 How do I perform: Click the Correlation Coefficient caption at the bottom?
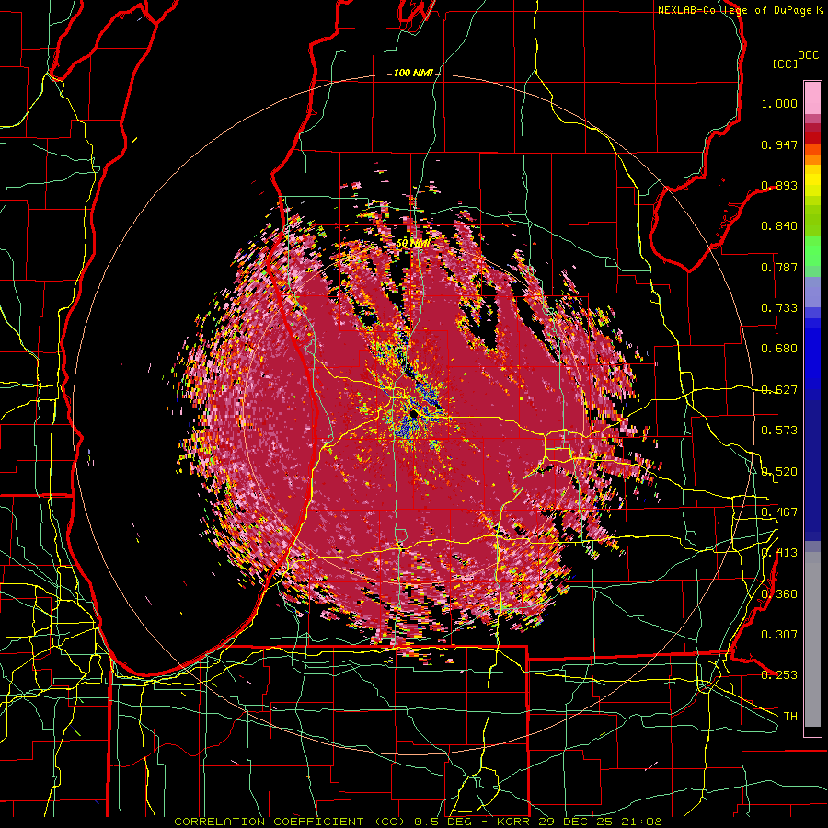pos(418,822)
